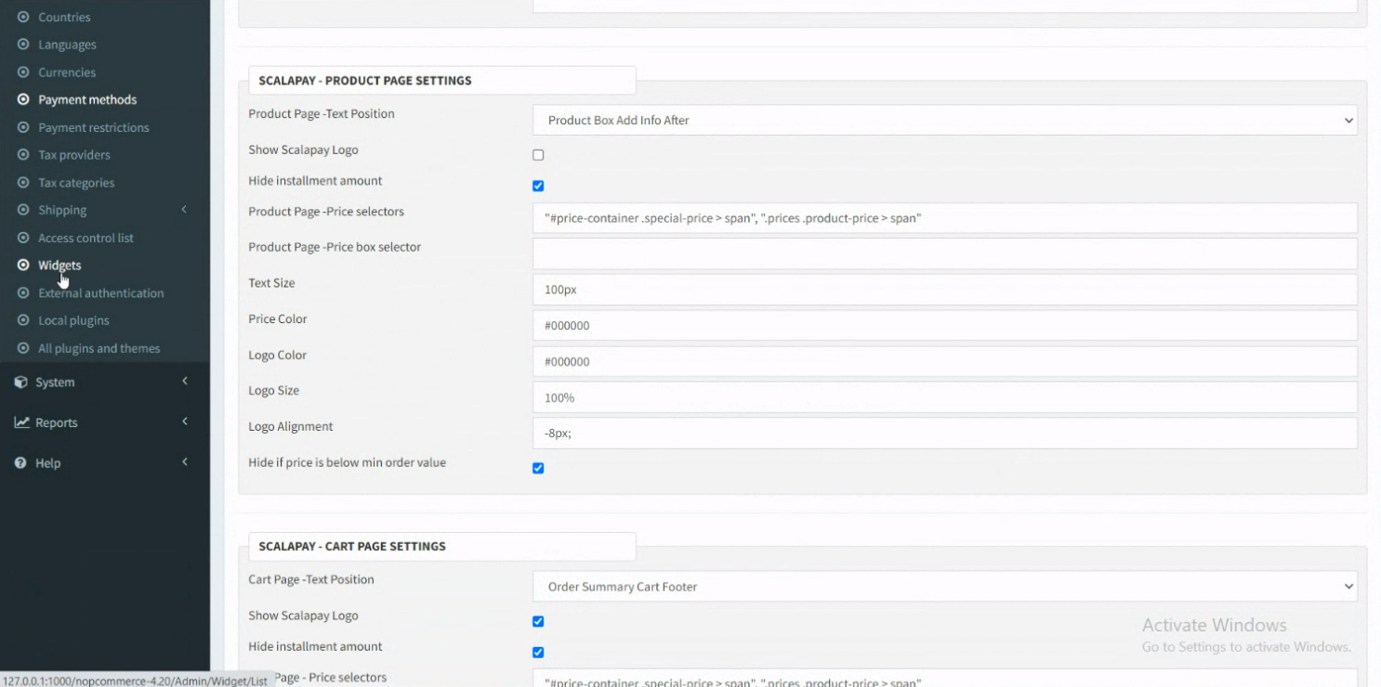Click the Reports menu label
Image resolution: width=1381 pixels, height=687 pixels.
coord(56,422)
